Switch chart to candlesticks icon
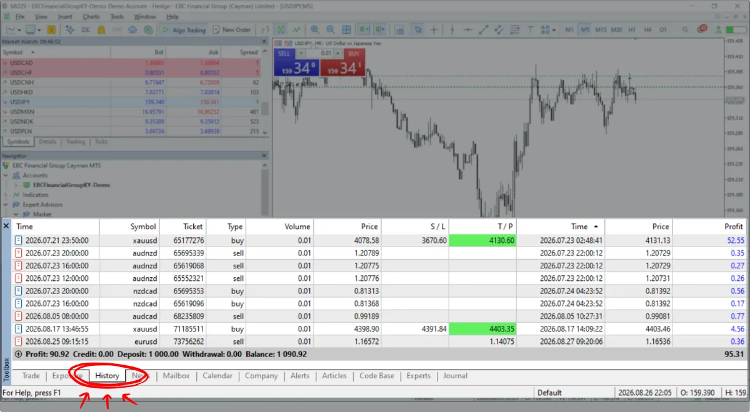The width and height of the screenshot is (750, 412). click(x=281, y=29)
